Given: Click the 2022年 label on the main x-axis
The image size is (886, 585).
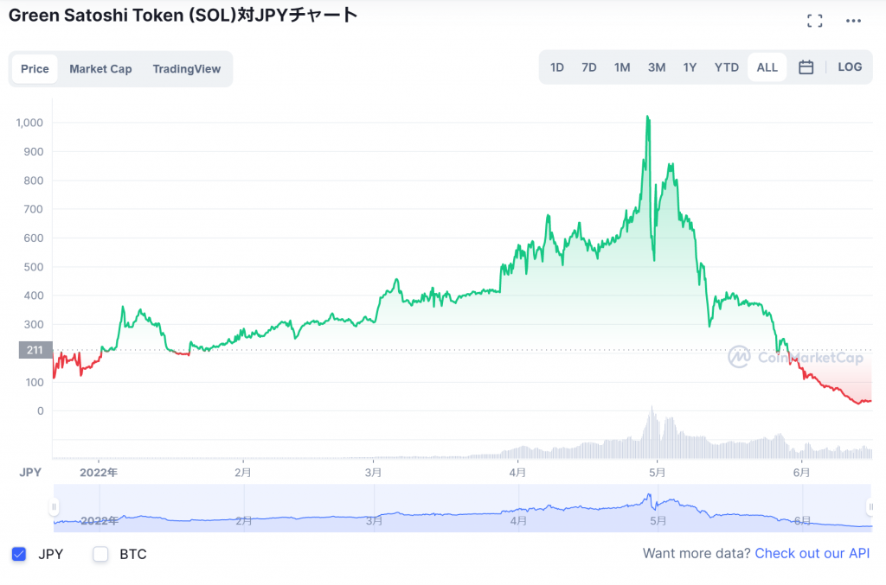Looking at the screenshot, I should click(x=99, y=472).
